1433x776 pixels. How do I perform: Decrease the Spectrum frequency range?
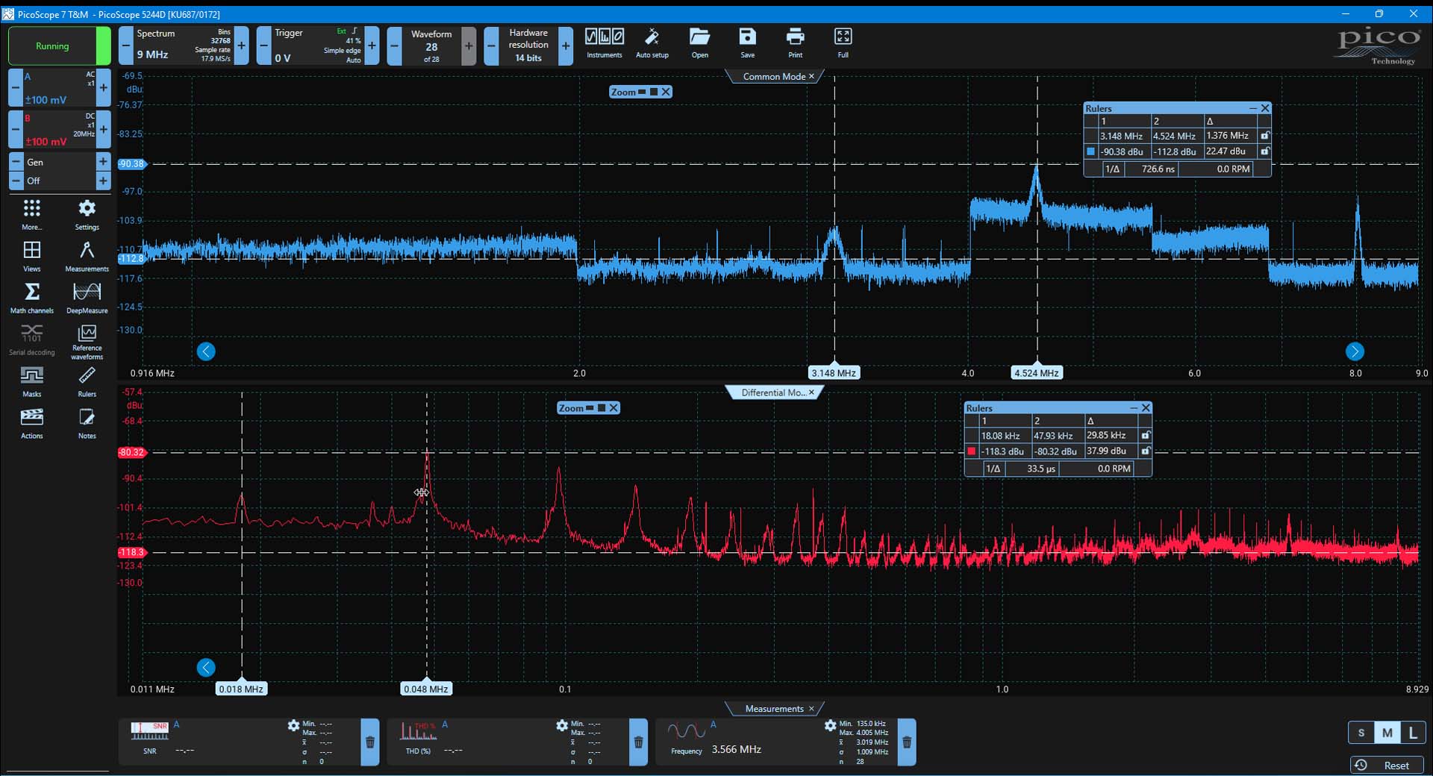126,46
